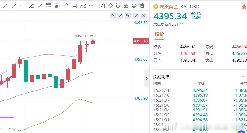This screenshot has width=247, height=133.
Task: Select the 15:21:04 trade row
Action: click(200, 110)
